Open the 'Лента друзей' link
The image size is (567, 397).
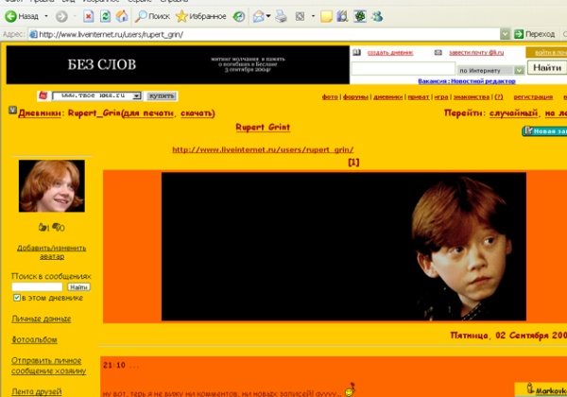click(37, 391)
